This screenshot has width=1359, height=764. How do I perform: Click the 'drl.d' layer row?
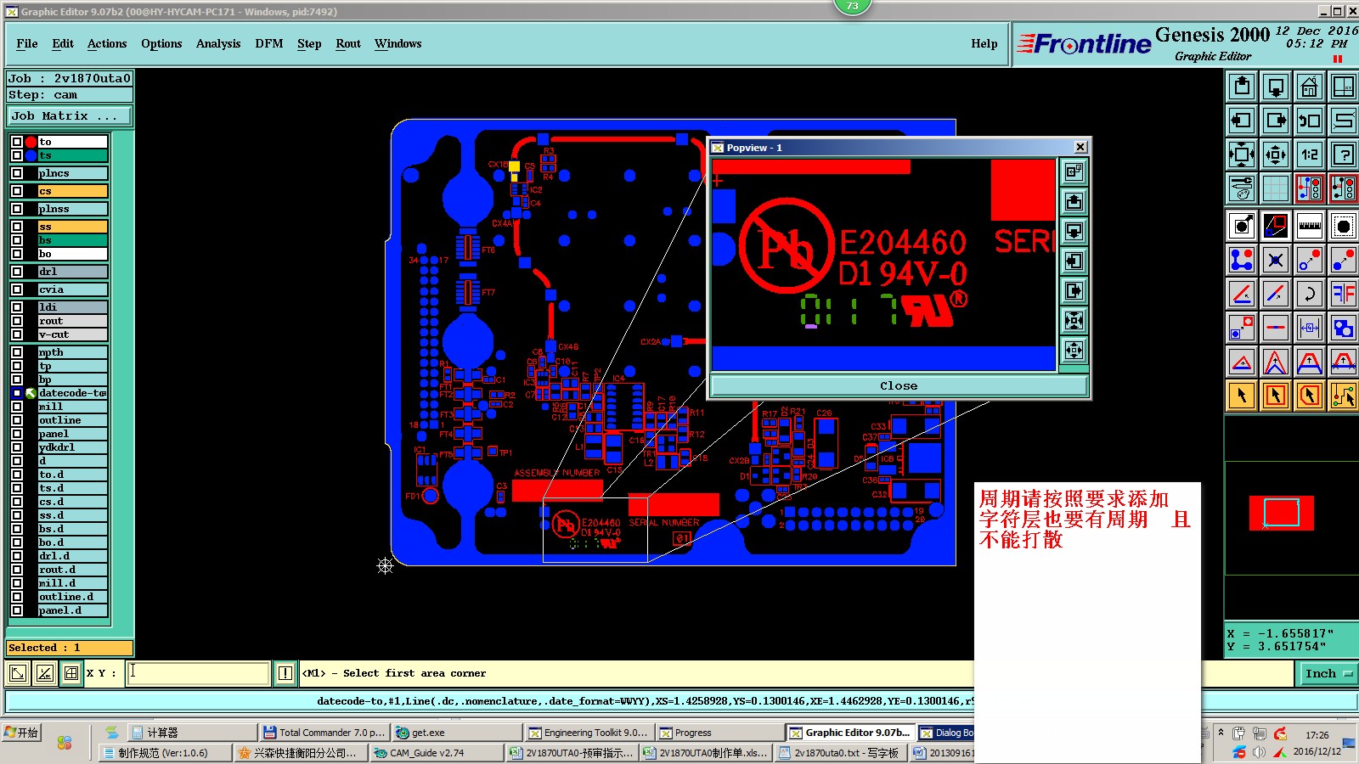(72, 556)
